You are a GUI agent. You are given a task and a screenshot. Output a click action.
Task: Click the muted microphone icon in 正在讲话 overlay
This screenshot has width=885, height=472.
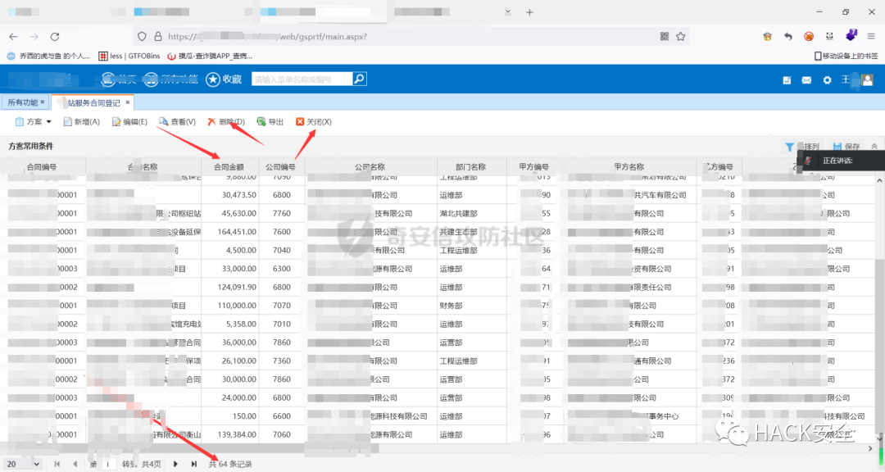tap(808, 161)
